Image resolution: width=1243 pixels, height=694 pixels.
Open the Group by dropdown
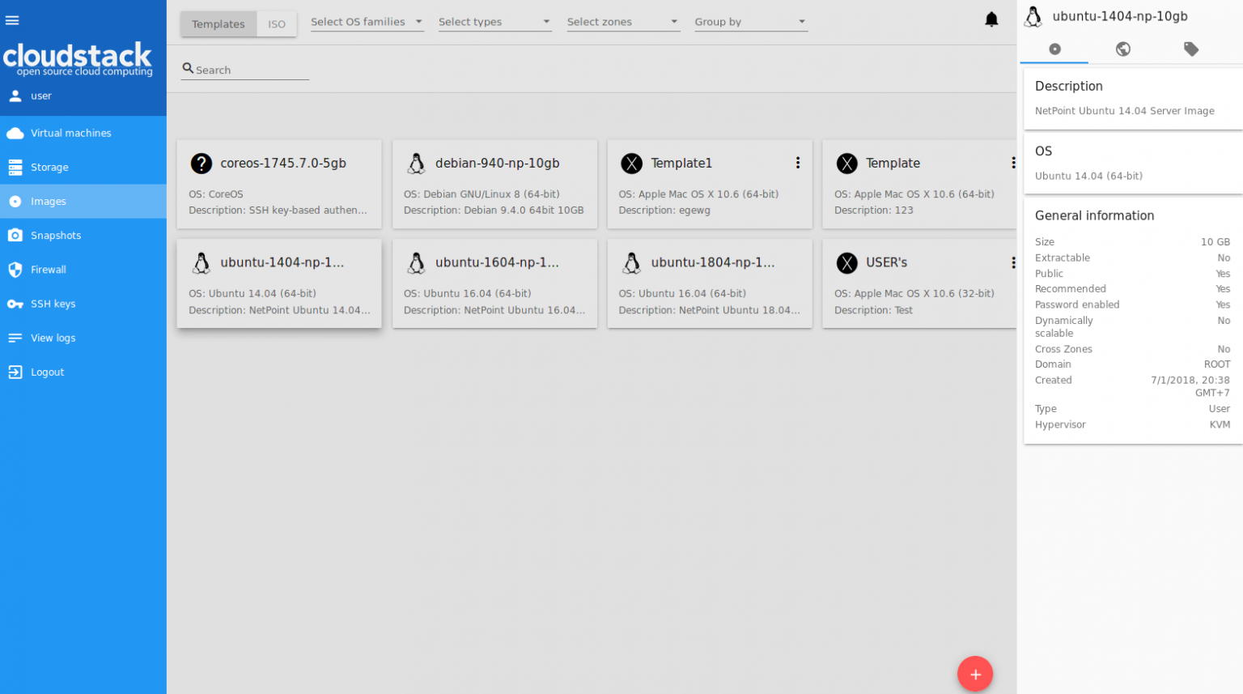(749, 22)
